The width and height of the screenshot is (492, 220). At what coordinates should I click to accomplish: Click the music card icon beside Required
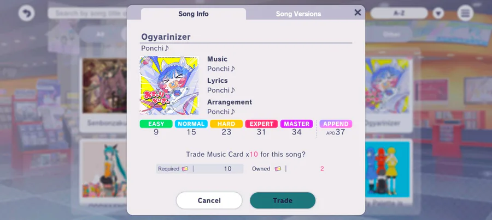pyautogui.click(x=185, y=169)
